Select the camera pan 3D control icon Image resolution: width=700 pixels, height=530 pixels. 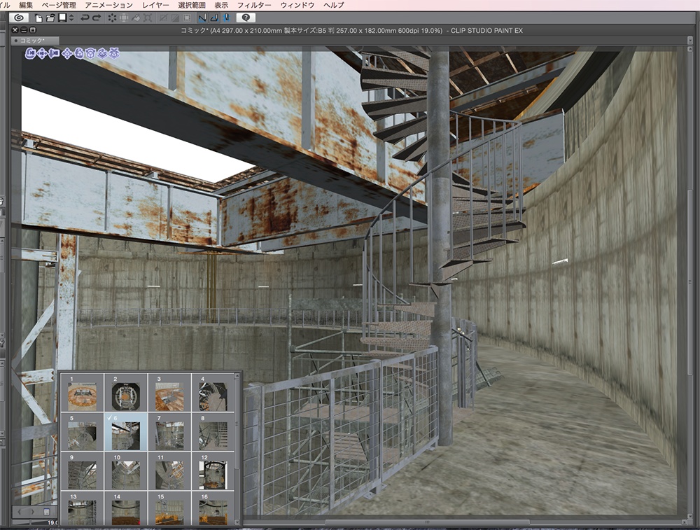click(43, 54)
